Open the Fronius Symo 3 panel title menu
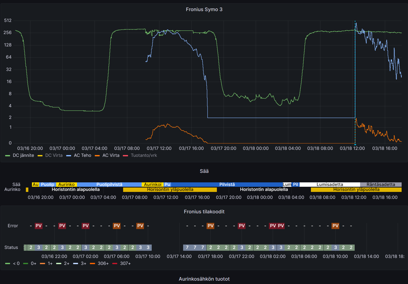The image size is (408, 284). point(204,10)
